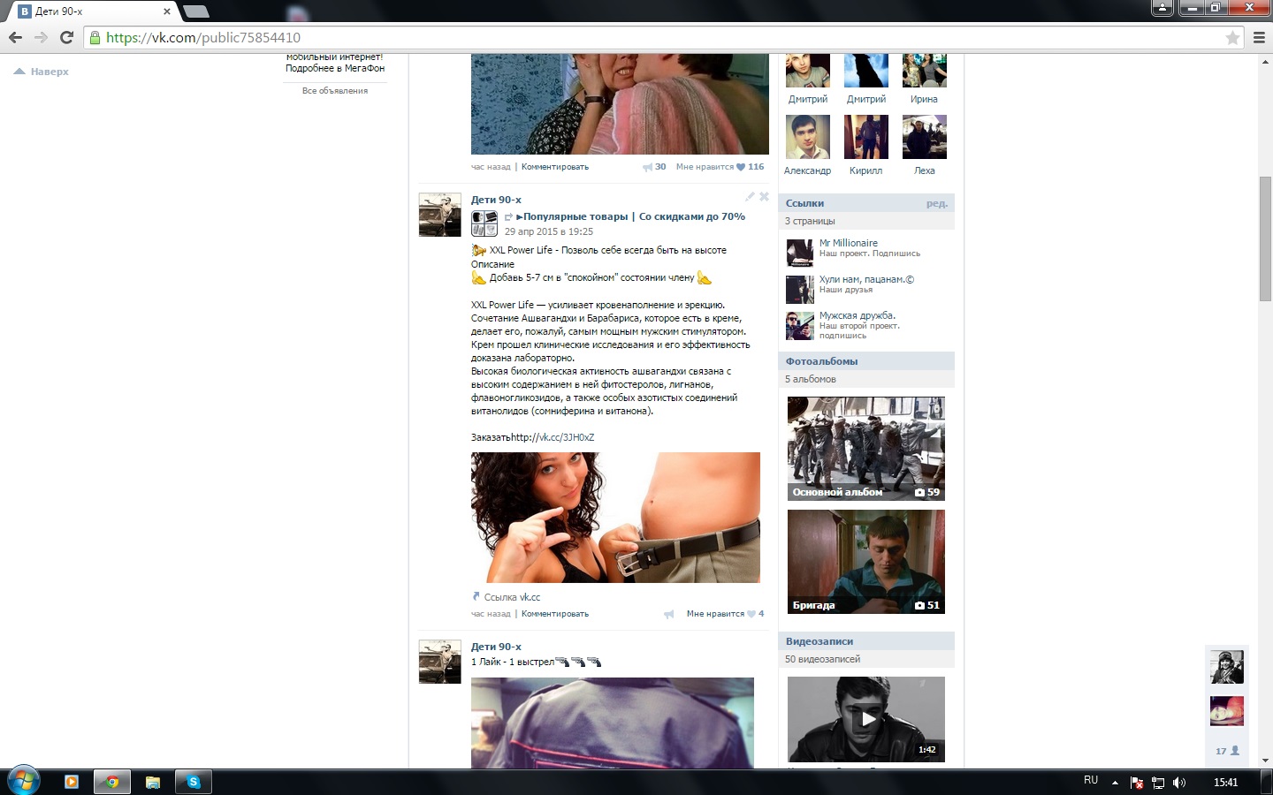This screenshot has width=1273, height=795.
Task: Share the post with 30 reposts
Action: click(x=654, y=167)
